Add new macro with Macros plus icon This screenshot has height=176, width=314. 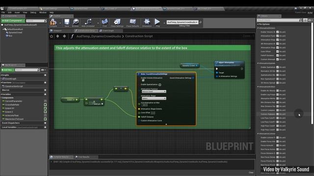(x=45, y=90)
